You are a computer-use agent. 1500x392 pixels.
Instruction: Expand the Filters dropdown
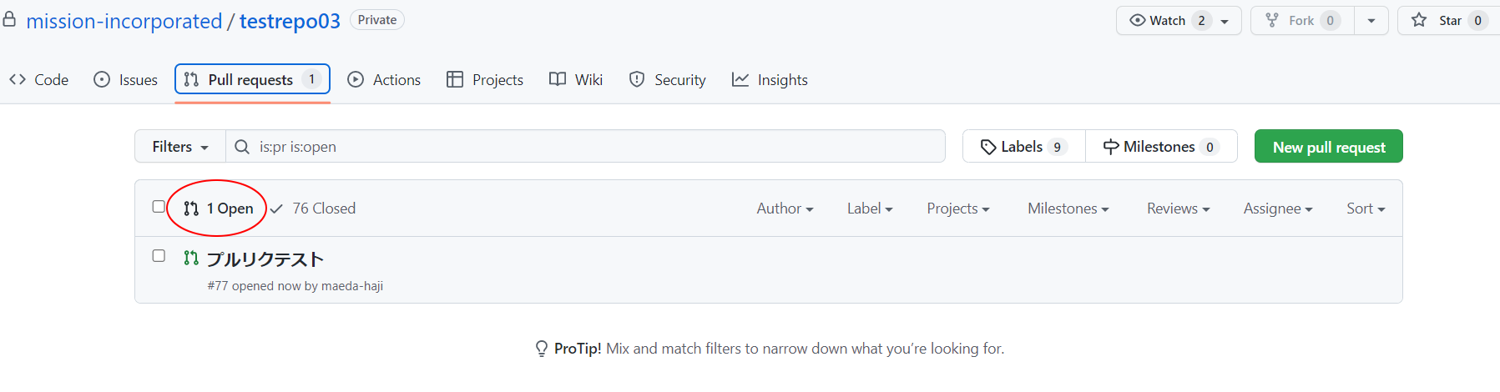point(179,147)
